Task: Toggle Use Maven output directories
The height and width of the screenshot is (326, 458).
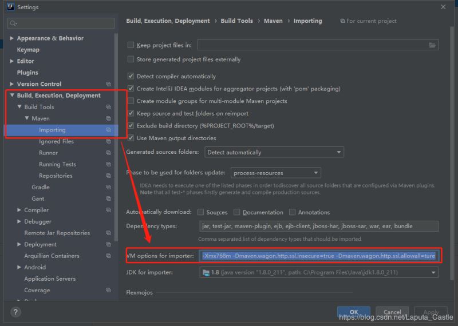Action: (x=131, y=138)
